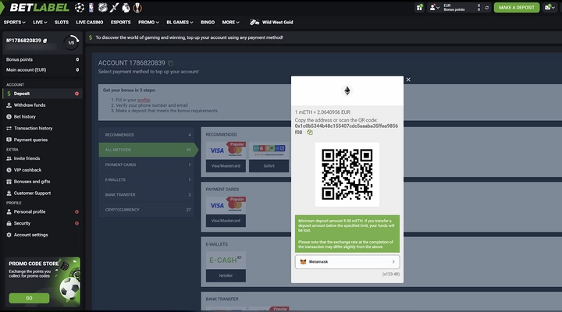This screenshot has height=312, width=562.
Task: Open the NHL shield icon
Action: pyautogui.click(x=102, y=8)
